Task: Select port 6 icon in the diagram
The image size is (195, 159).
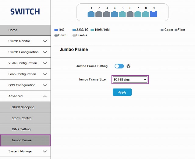Action: pos(130,14)
